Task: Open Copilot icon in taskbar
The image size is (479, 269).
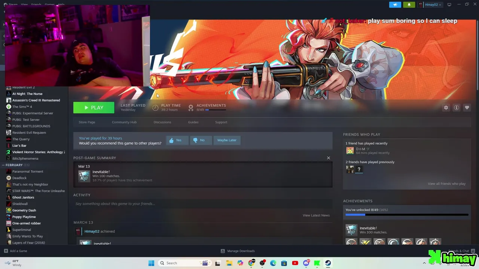Action: 240,263
